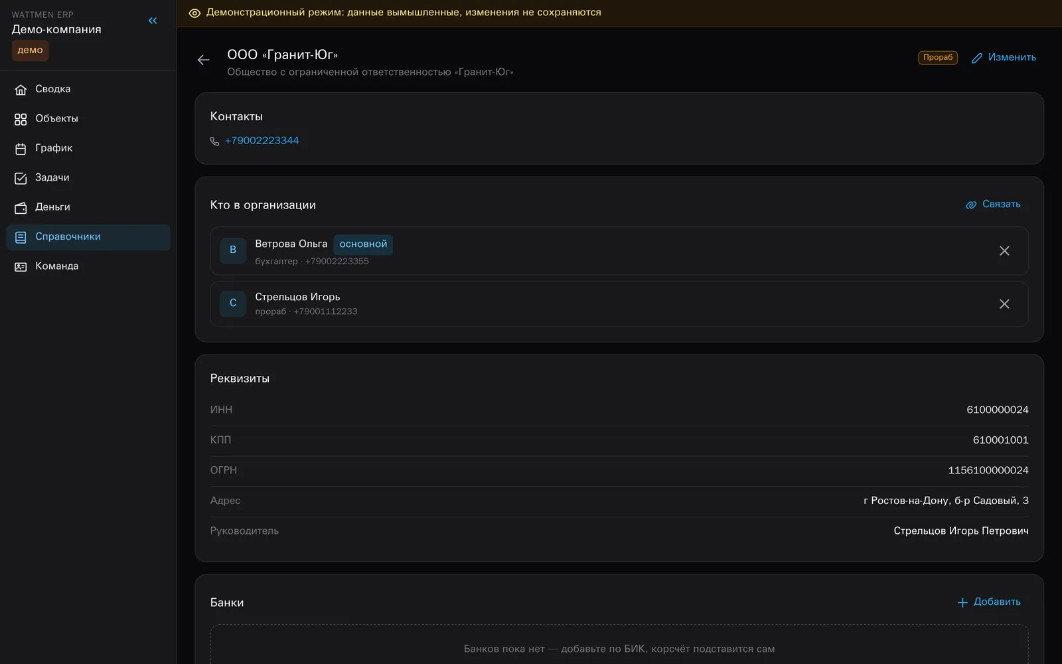1062x664 pixels.
Task: Open the Команда section
Action: [x=88, y=266]
